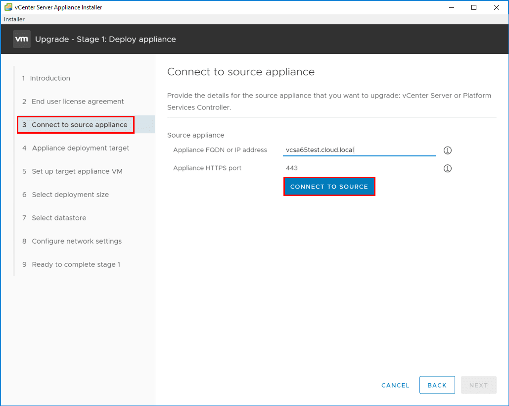The image size is (509, 406).
Task: Click the Next button
Action: pos(478,385)
